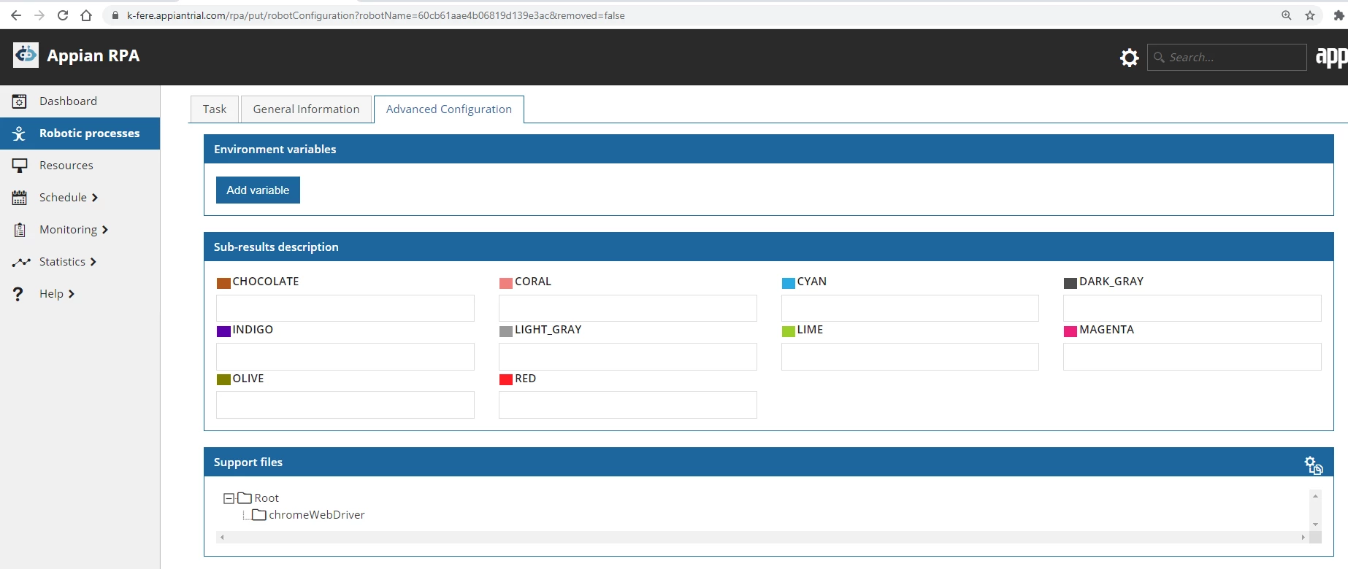Click the INDIGO color swatch
1348x569 pixels.
223,331
